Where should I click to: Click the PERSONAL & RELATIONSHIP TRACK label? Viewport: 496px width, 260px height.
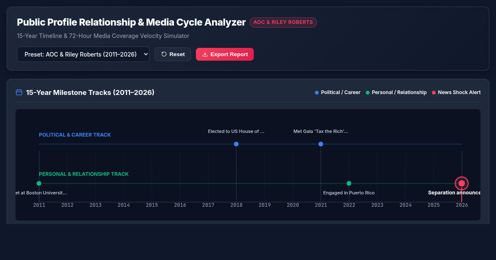(83, 174)
